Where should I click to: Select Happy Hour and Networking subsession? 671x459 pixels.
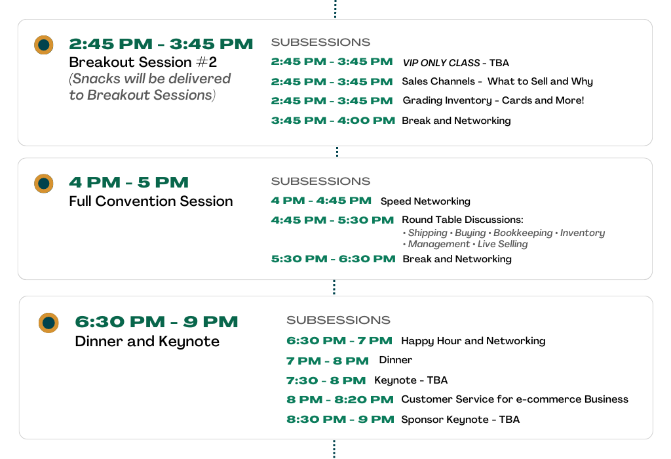click(473, 341)
